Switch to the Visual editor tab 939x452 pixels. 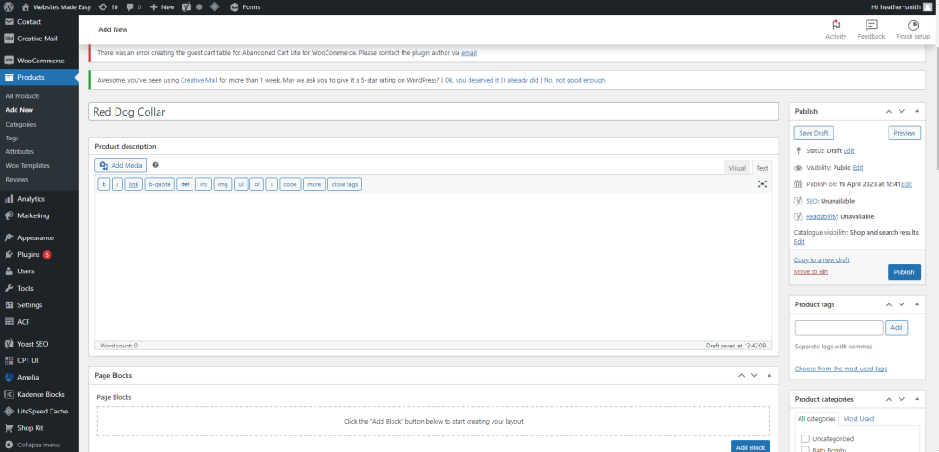click(736, 168)
